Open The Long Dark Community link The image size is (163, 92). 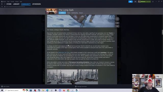(75, 13)
